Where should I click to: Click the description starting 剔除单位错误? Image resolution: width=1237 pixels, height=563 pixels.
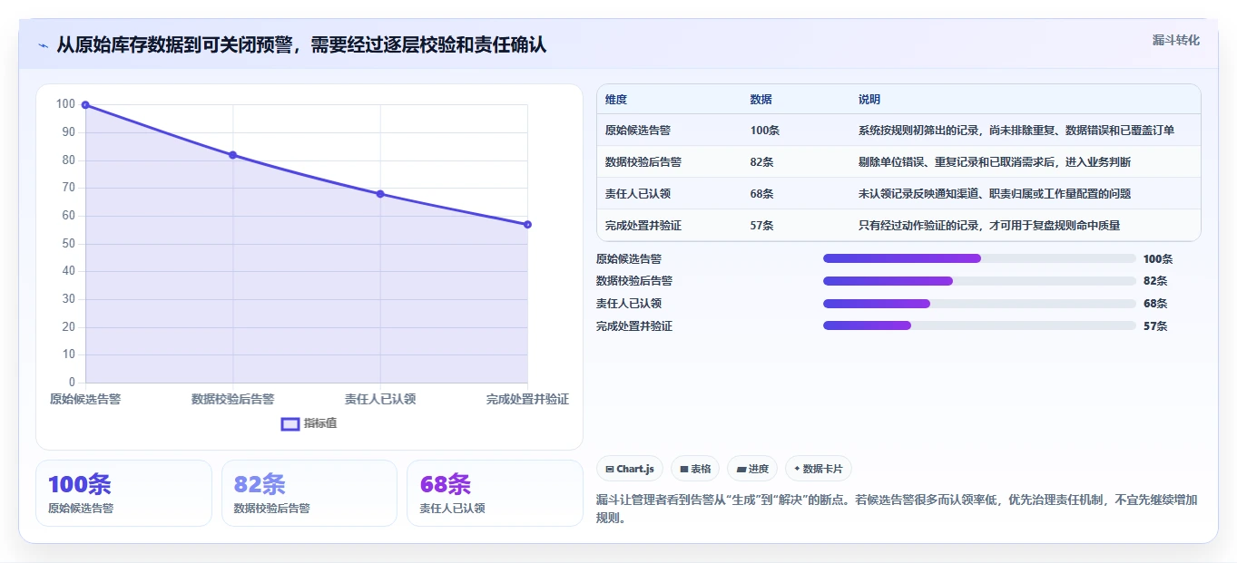click(995, 162)
